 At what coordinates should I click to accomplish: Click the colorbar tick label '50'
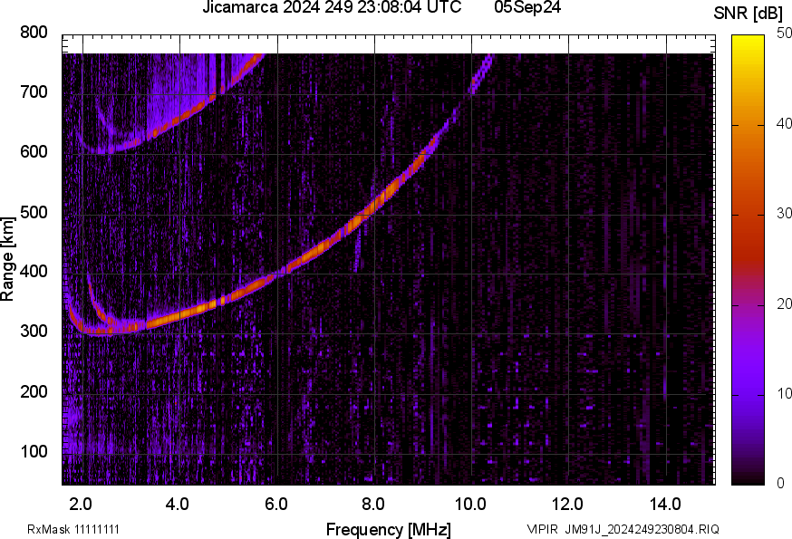[784, 34]
